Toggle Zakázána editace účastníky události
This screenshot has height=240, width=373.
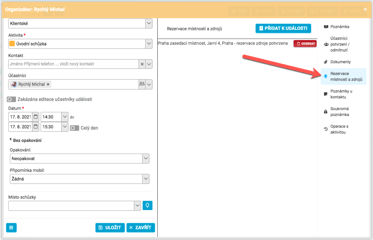(11, 99)
